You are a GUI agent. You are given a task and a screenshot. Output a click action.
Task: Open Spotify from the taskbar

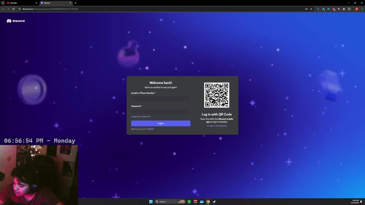pos(189,202)
